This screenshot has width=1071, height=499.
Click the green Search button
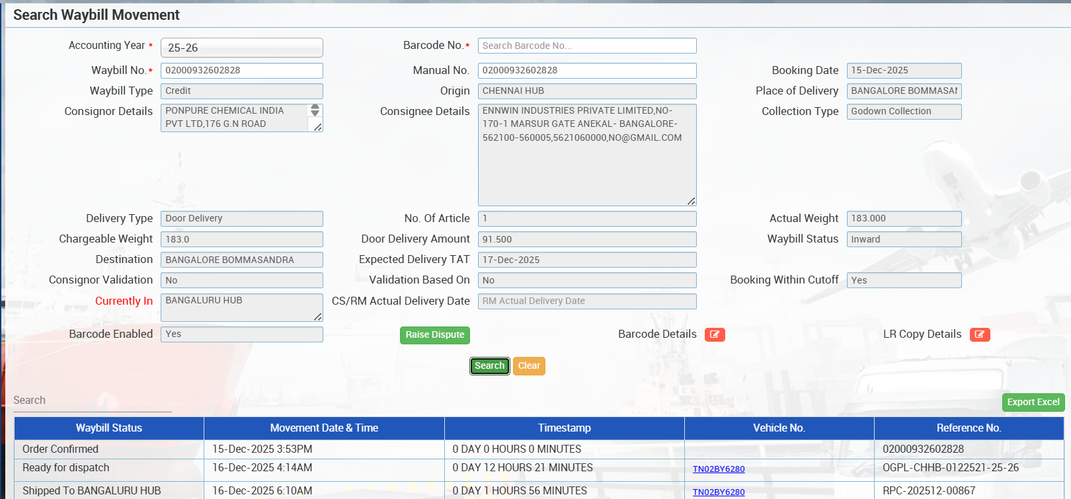tap(489, 365)
